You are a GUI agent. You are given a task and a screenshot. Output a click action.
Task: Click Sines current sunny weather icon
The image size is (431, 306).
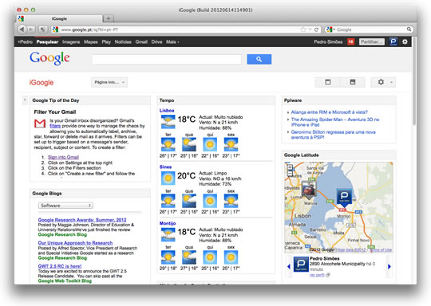coord(168,178)
